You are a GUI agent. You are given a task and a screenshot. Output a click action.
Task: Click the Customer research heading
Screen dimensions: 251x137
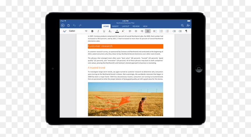100,46
